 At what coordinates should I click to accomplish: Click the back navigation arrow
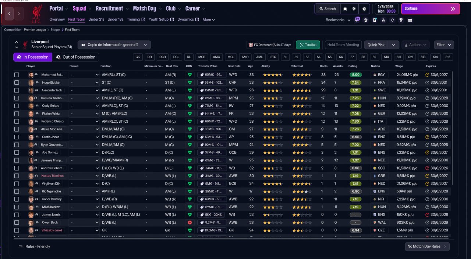click(x=10, y=14)
